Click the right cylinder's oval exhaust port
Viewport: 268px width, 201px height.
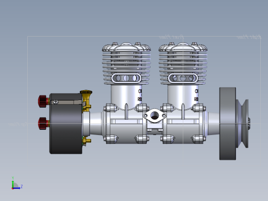pos(183,78)
